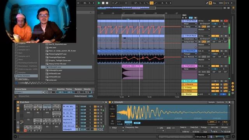The height and width of the screenshot is (140, 249).
Task: Select the A Reverb return track
Action: [189, 84]
